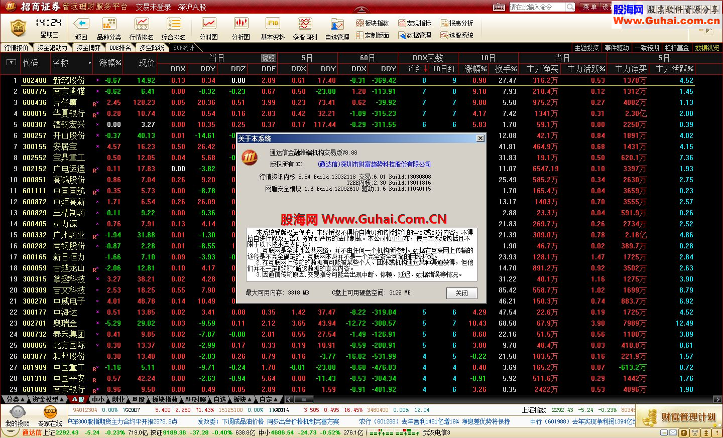Select stock row 600015 华夏银行
The height and width of the screenshot is (438, 723).
click(x=347, y=113)
